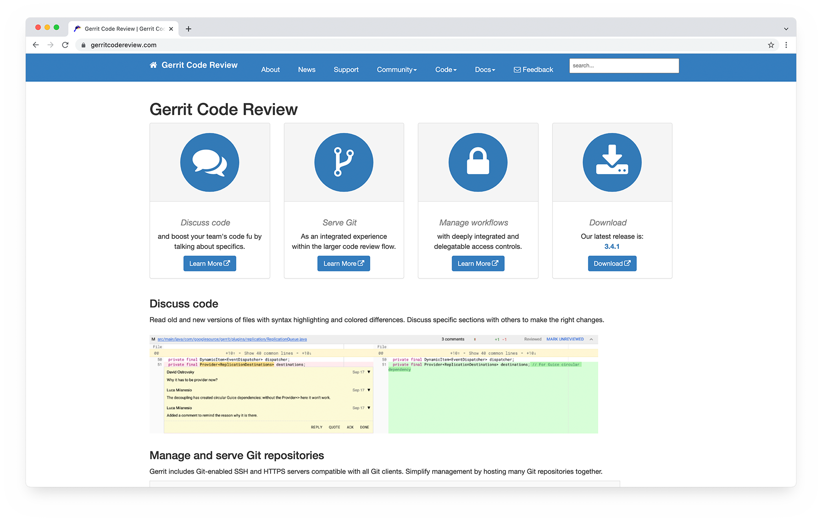Image resolution: width=822 pixels, height=521 pixels.
Task: Click Gerrit Code Review brand title in navbar
Action: (200, 65)
